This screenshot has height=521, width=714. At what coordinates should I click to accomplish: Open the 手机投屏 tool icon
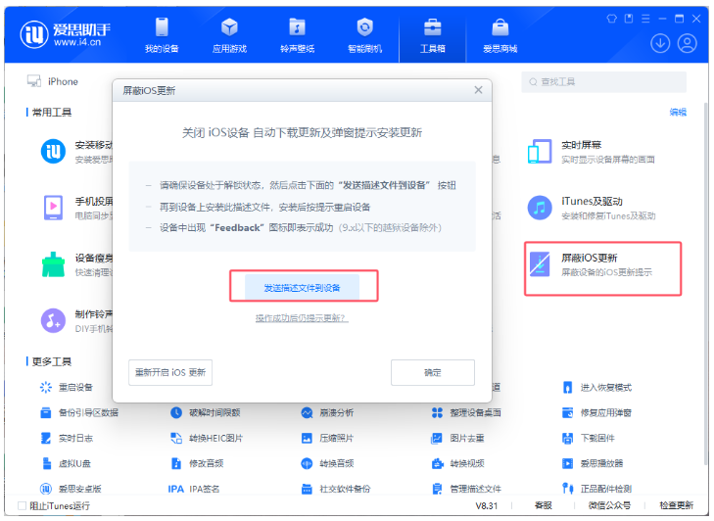pyautogui.click(x=53, y=208)
